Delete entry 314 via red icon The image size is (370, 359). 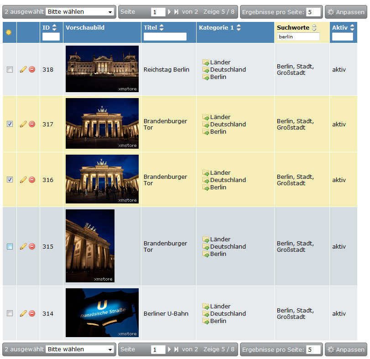click(x=32, y=313)
